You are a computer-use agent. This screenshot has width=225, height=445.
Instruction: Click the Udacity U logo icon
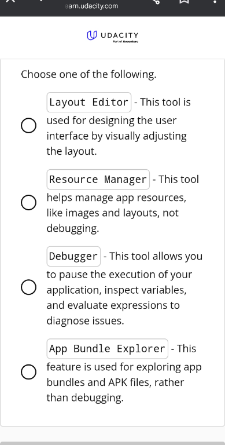pyautogui.click(x=92, y=35)
